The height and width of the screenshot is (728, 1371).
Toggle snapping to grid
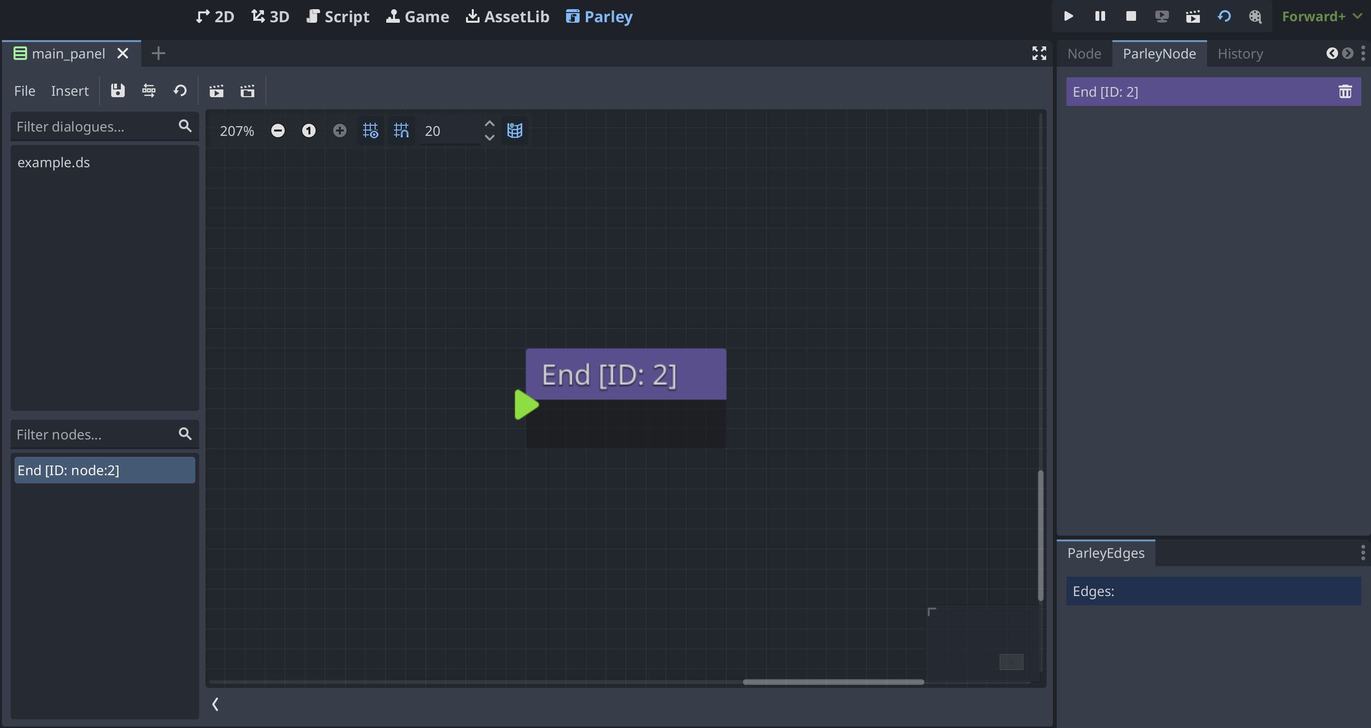point(401,131)
